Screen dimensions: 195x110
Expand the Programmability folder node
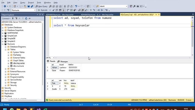click(5, 77)
